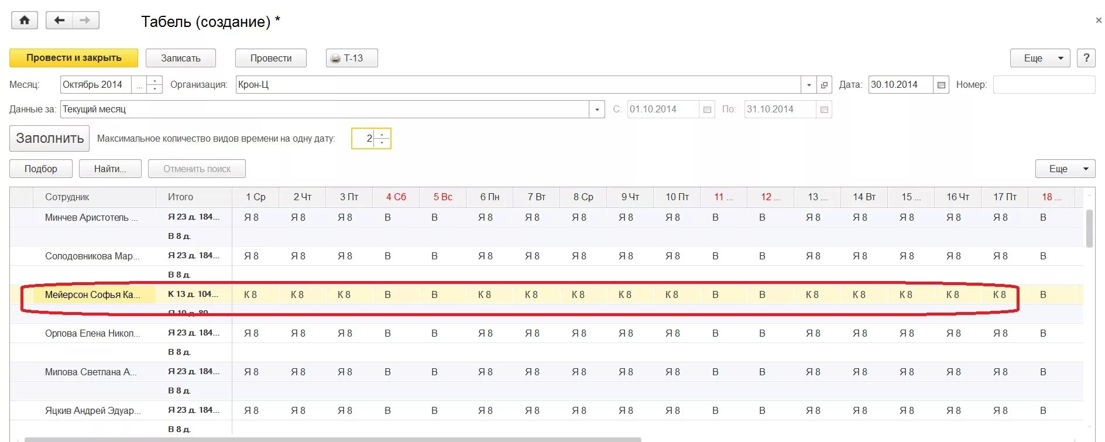The height and width of the screenshot is (442, 1105).
Task: Open the Подбор selection
Action: click(x=41, y=169)
